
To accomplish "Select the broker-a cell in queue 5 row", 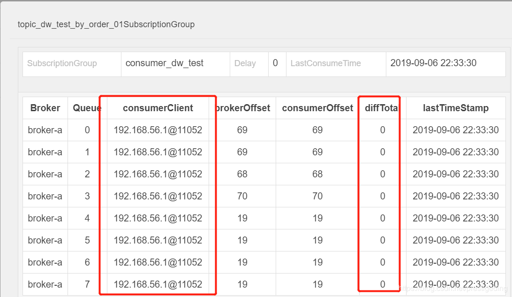I will (x=45, y=240).
